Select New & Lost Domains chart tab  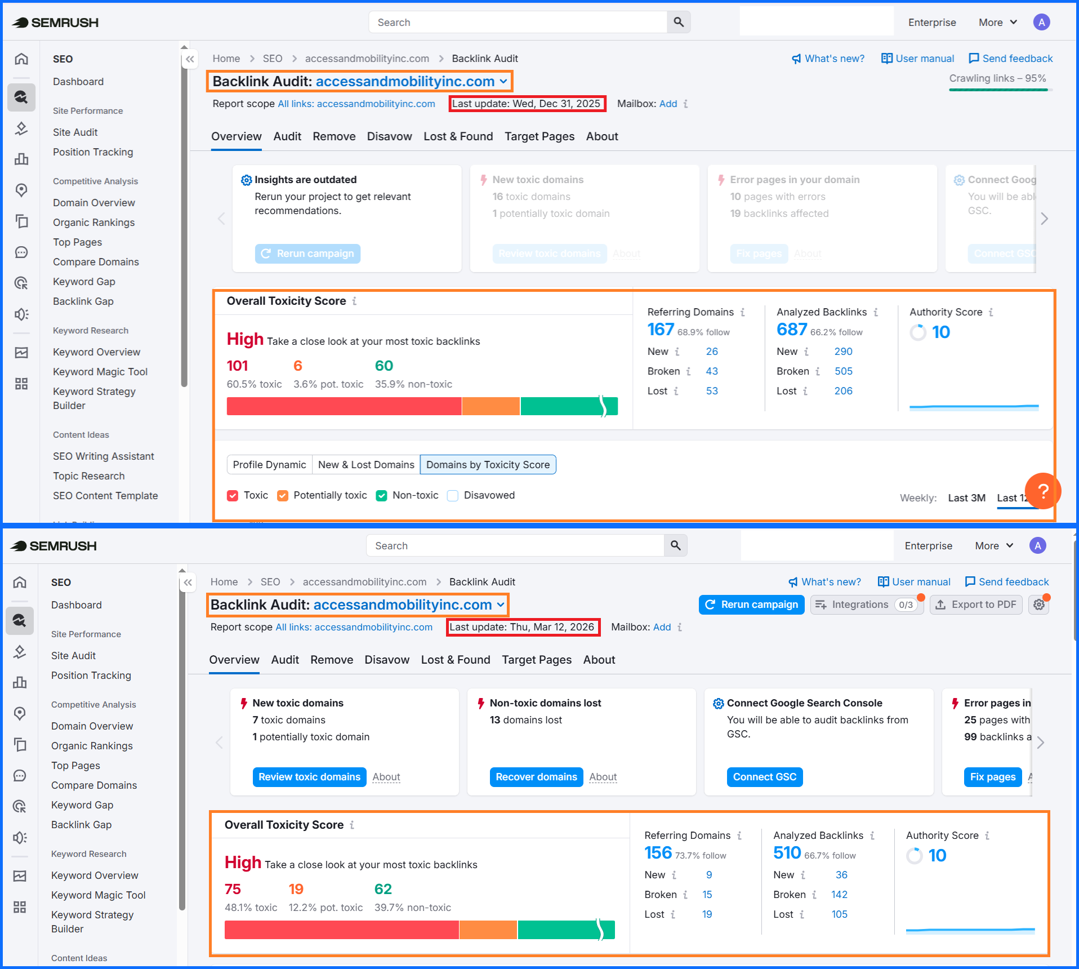366,465
